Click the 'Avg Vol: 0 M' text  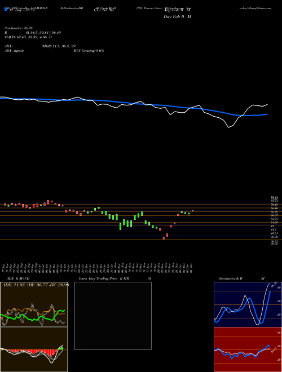point(177,10)
